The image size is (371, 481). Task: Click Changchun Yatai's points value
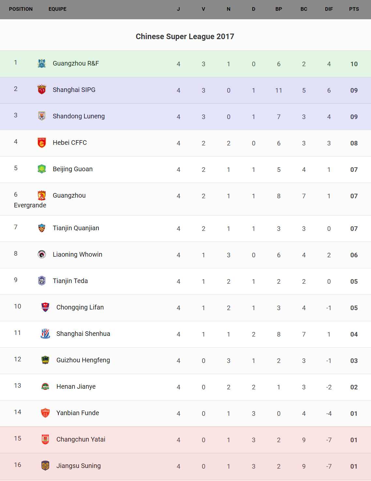(x=354, y=440)
